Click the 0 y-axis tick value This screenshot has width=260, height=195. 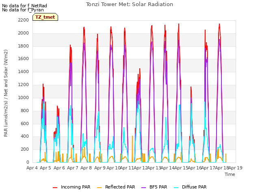coord(28,162)
